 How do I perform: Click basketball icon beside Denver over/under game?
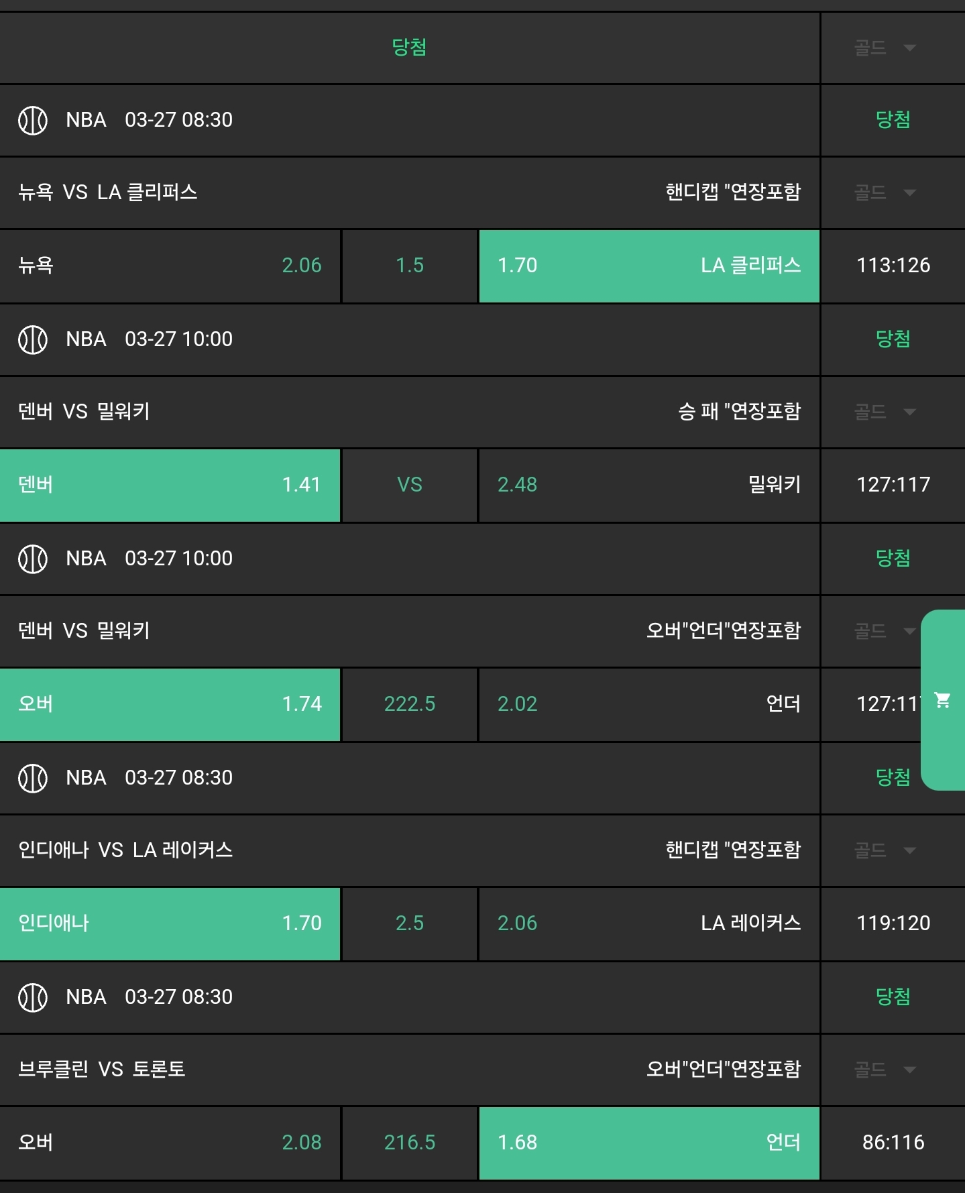tap(32, 559)
